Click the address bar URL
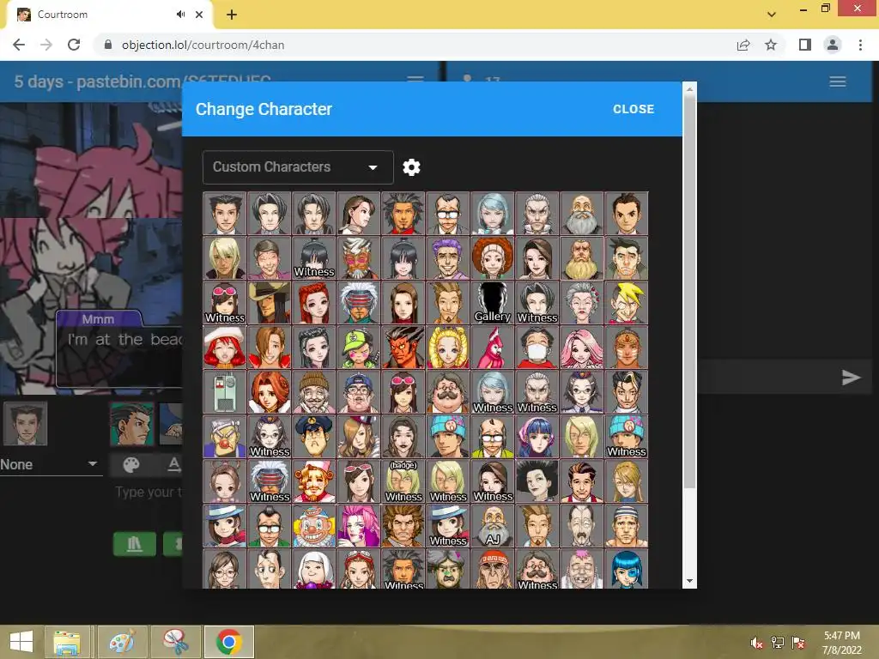Screen dimensions: 879x659 [203, 45]
